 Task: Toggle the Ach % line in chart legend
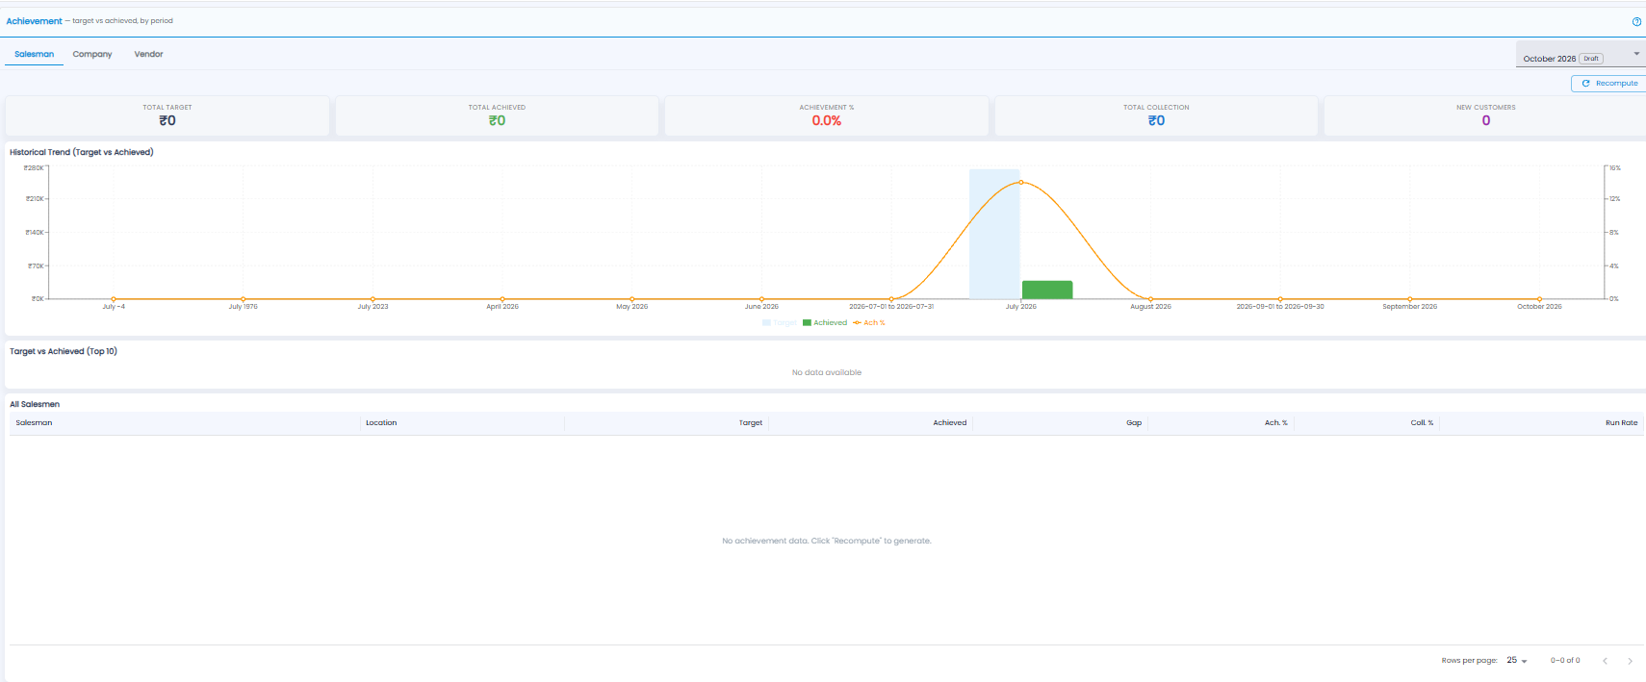pos(869,323)
